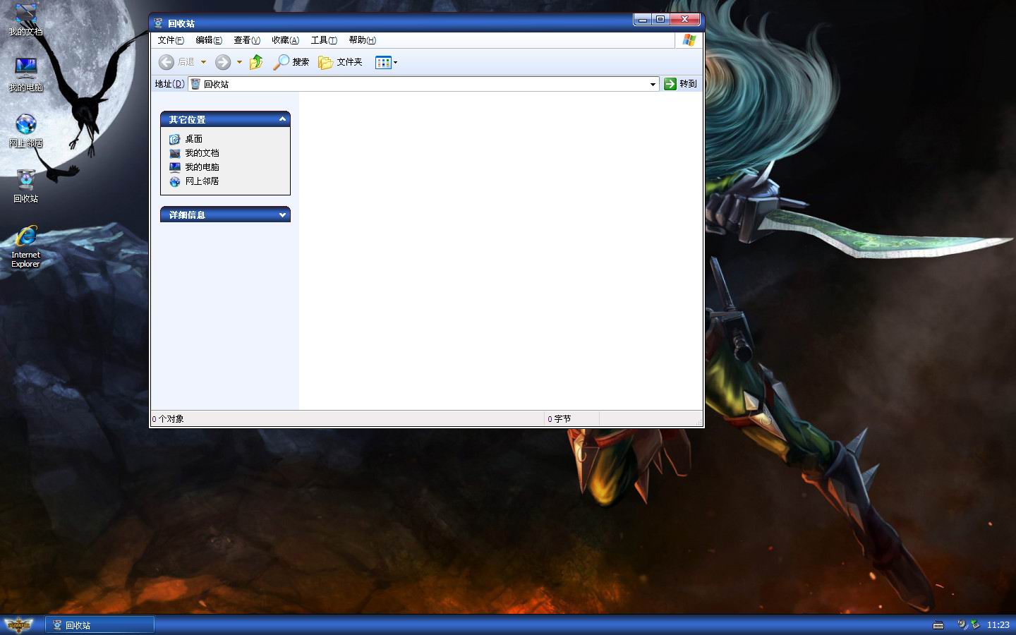1016x635 pixels.
Task: Click the taskbar clock showing 11:23
Action: pyautogui.click(x=998, y=625)
